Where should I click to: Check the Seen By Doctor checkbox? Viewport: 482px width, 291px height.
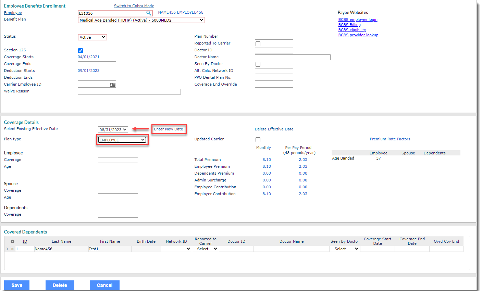tap(258, 64)
